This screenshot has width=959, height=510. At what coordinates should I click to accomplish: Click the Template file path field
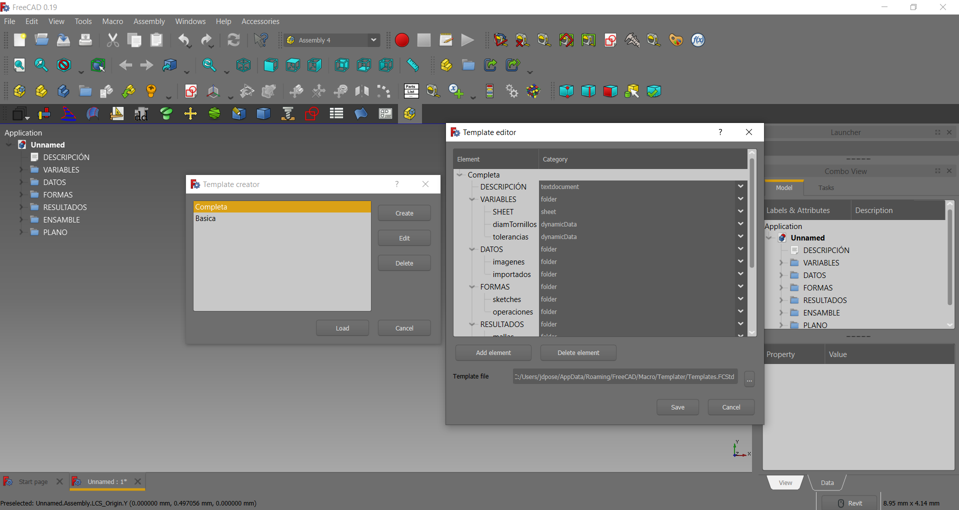tap(625, 377)
